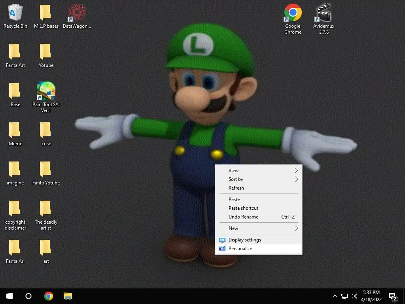Select The deadly artist folder
The width and height of the screenshot is (405, 304).
[46, 215]
